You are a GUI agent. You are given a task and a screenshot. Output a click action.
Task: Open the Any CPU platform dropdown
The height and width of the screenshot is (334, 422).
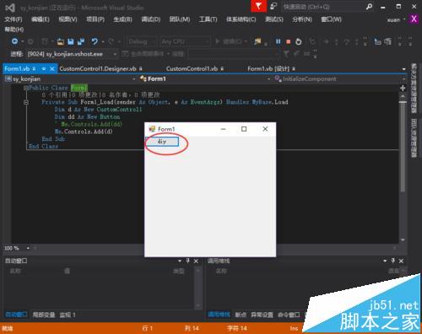pyautogui.click(x=185, y=42)
